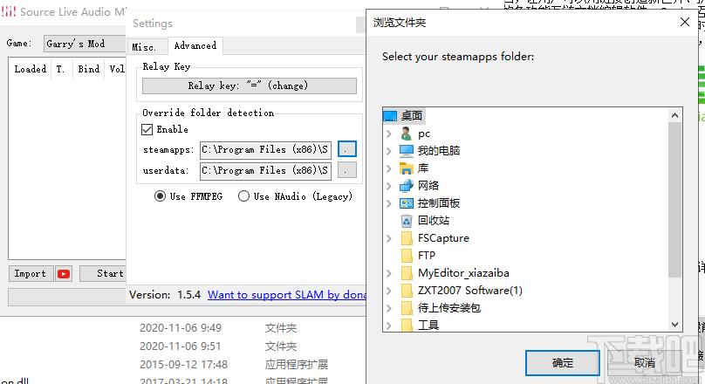Browse for the userdata folder
Image resolution: width=705 pixels, height=384 pixels.
pyautogui.click(x=347, y=170)
